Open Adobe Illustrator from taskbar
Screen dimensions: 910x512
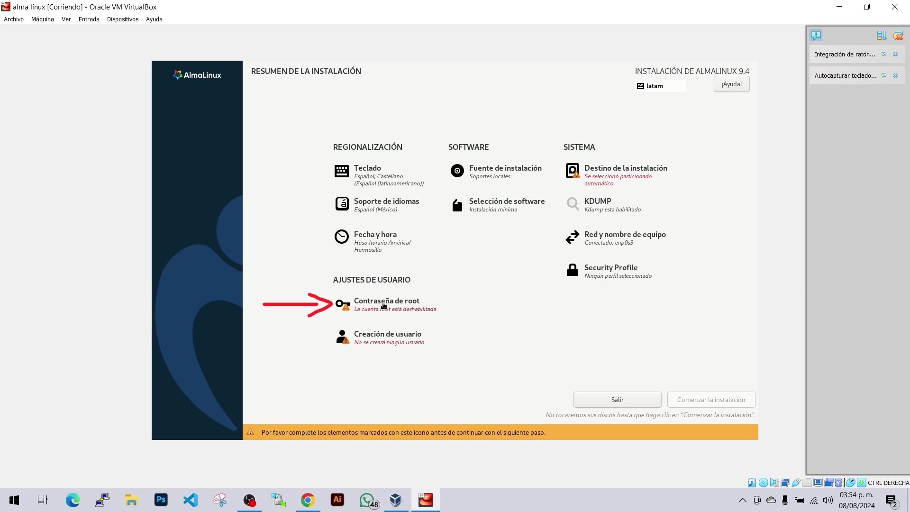pyautogui.click(x=337, y=500)
